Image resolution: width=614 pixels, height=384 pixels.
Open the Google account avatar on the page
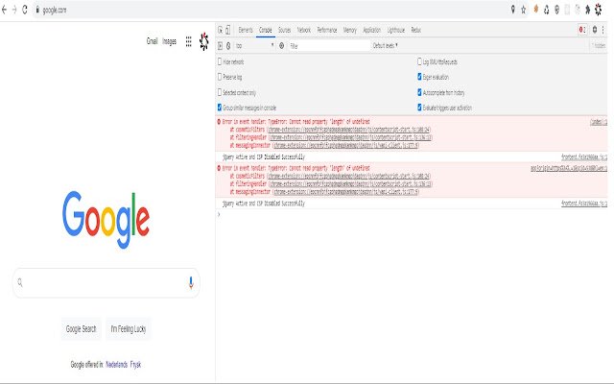(204, 41)
